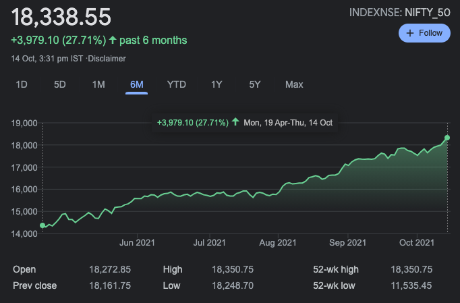
Task: Click the chart end point on 14 Oct
Action: click(x=447, y=138)
